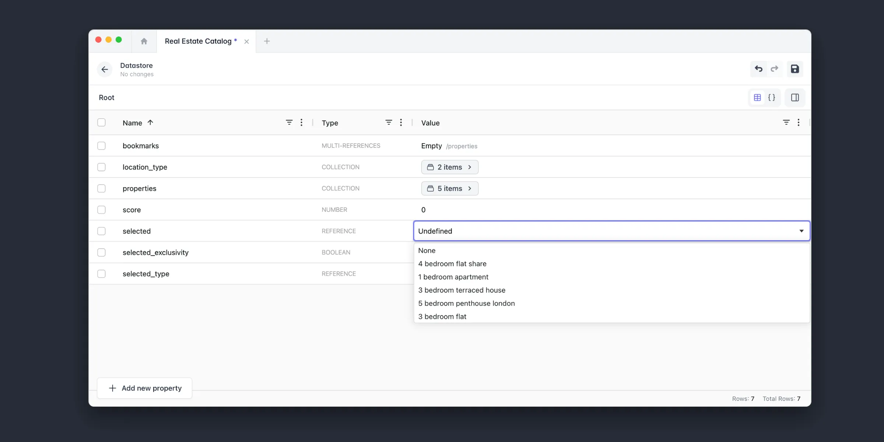
Task: Close the Real Estate Catalog tab
Action: click(x=247, y=42)
